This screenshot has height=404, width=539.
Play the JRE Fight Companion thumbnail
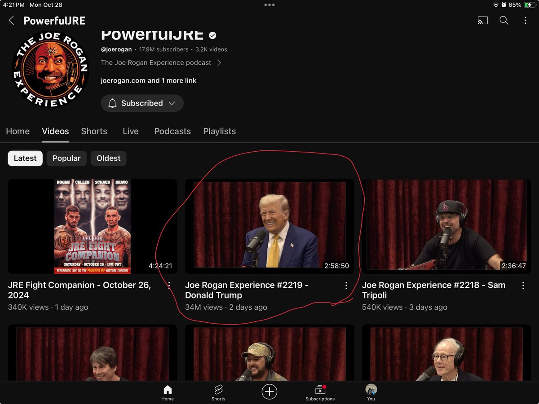[93, 226]
